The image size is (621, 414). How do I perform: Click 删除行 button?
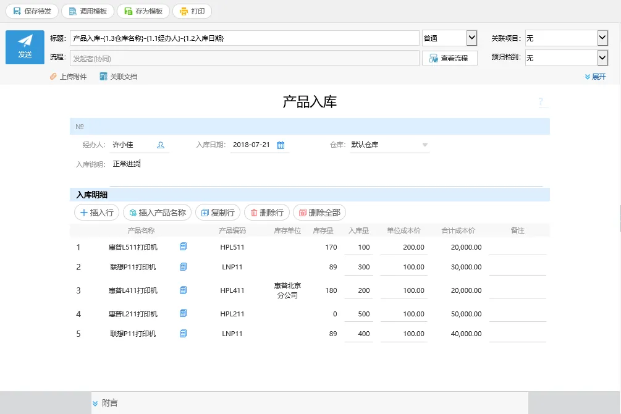coord(267,213)
